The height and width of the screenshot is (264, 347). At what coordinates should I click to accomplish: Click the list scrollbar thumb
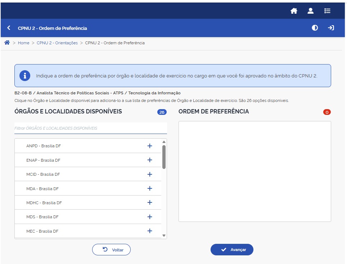click(164, 157)
